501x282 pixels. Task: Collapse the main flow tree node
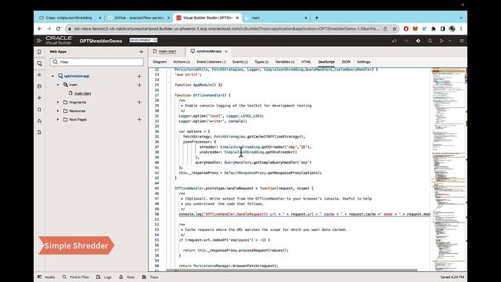pos(58,85)
